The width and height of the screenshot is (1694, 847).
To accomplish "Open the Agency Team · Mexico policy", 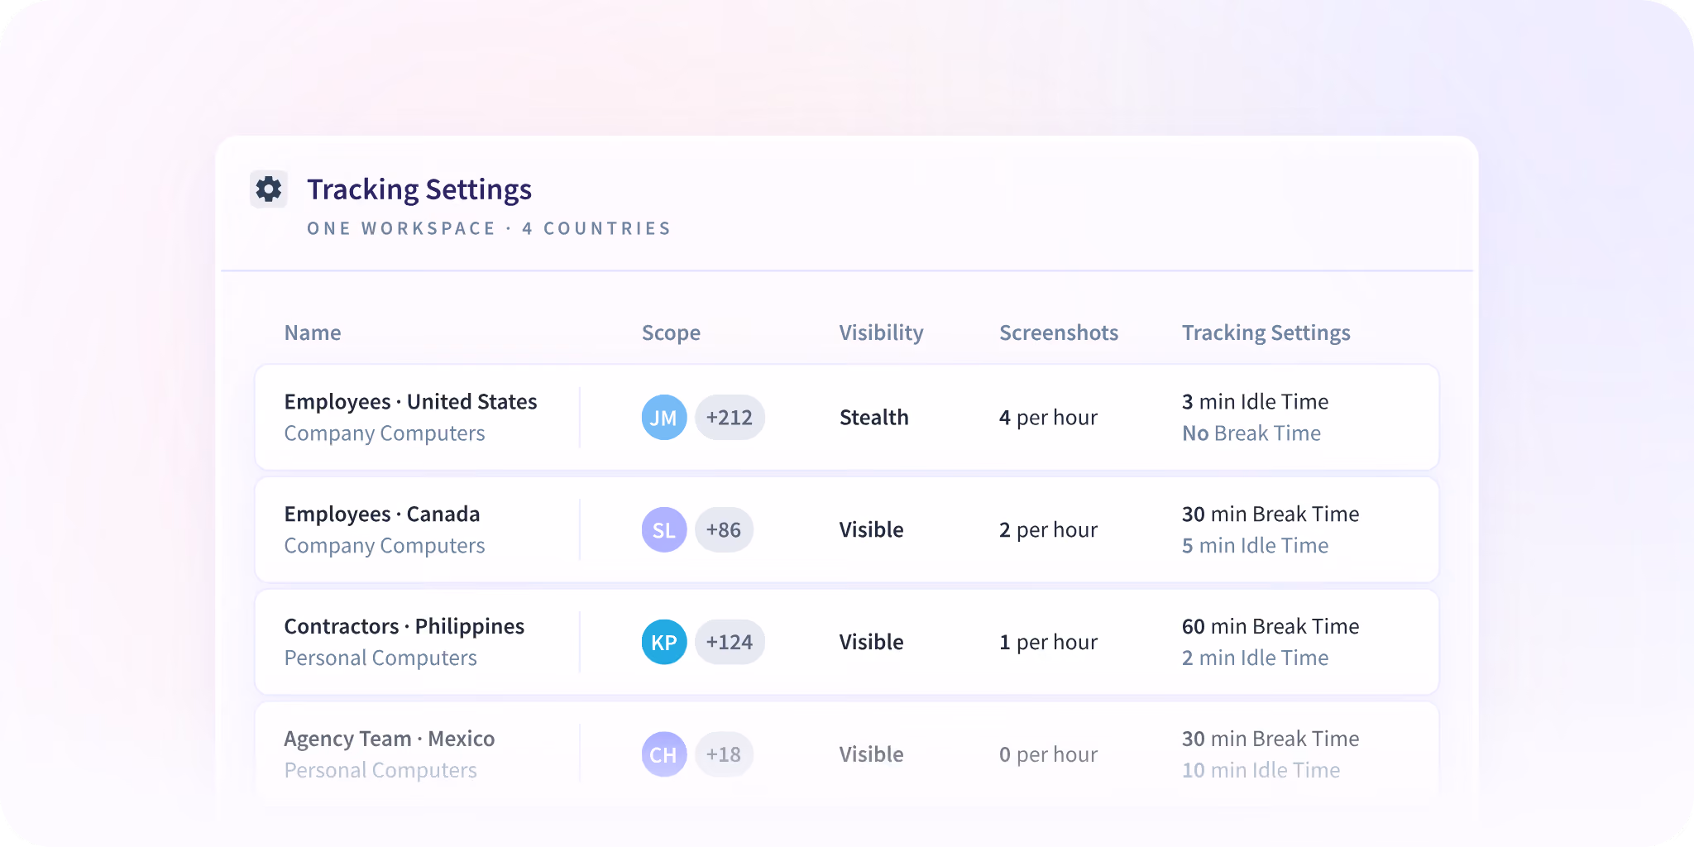I will click(x=847, y=754).
